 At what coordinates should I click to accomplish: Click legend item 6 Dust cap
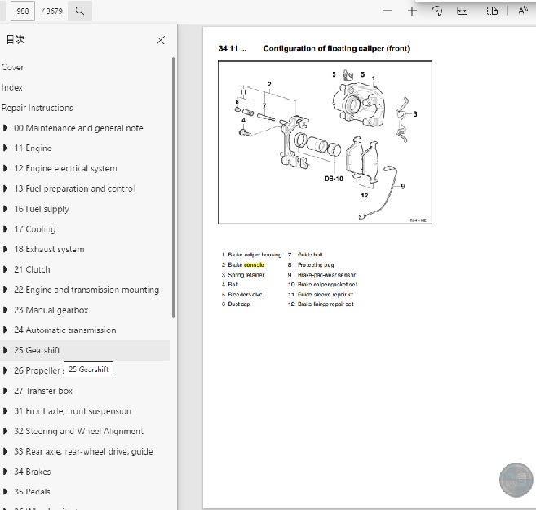click(x=236, y=304)
